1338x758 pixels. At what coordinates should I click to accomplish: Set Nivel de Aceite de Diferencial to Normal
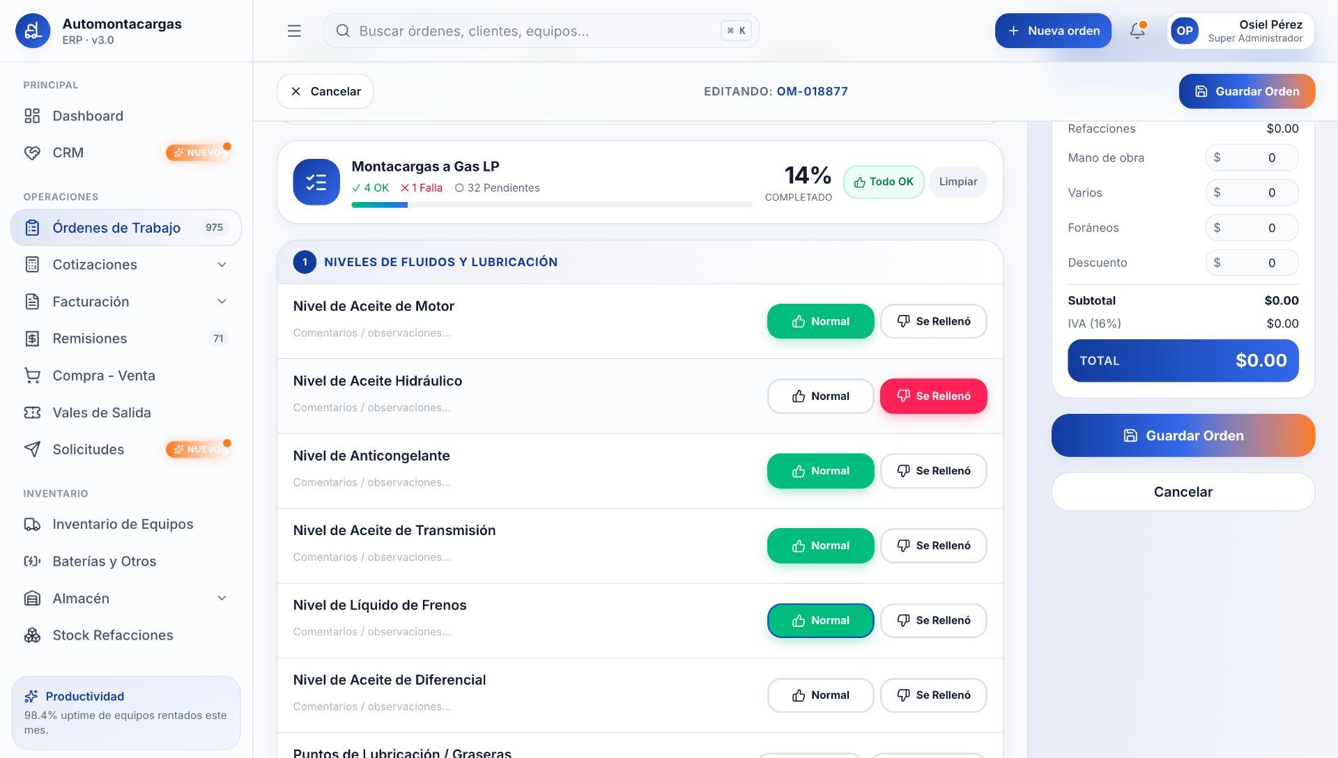click(x=821, y=695)
